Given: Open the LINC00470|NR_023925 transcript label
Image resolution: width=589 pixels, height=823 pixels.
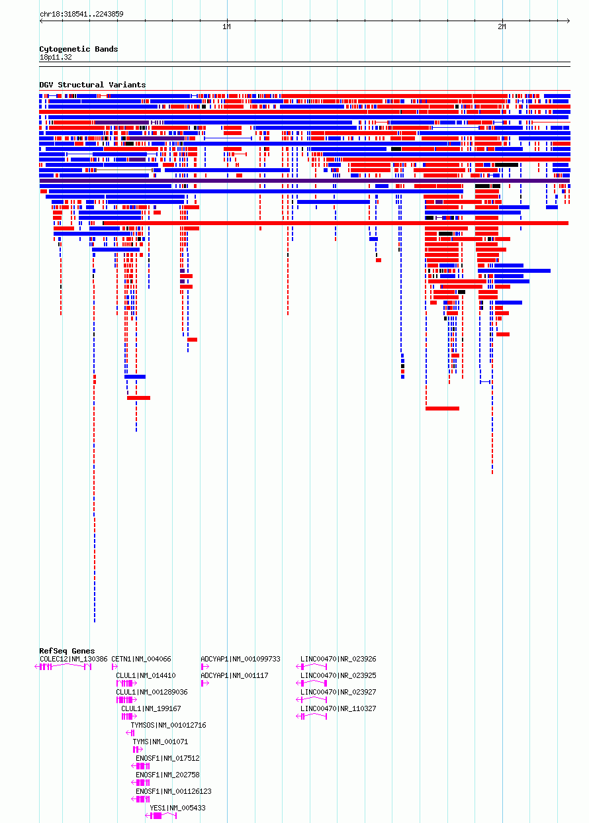Looking at the screenshot, I should [338, 675].
